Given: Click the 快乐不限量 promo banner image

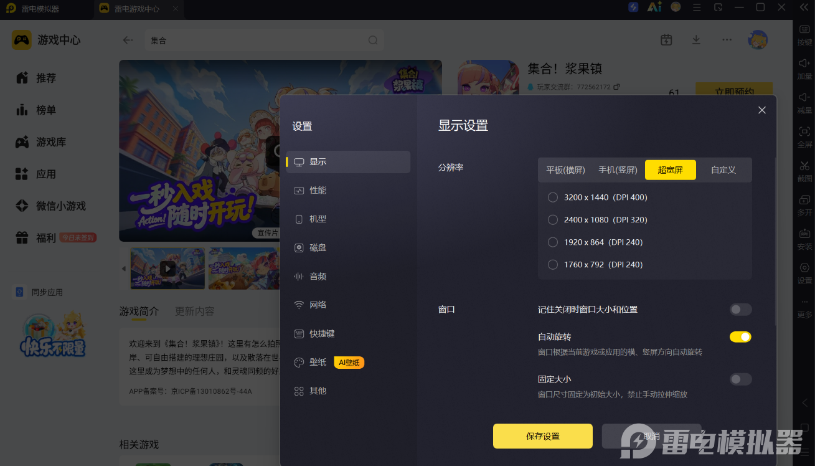Looking at the screenshot, I should coord(52,334).
